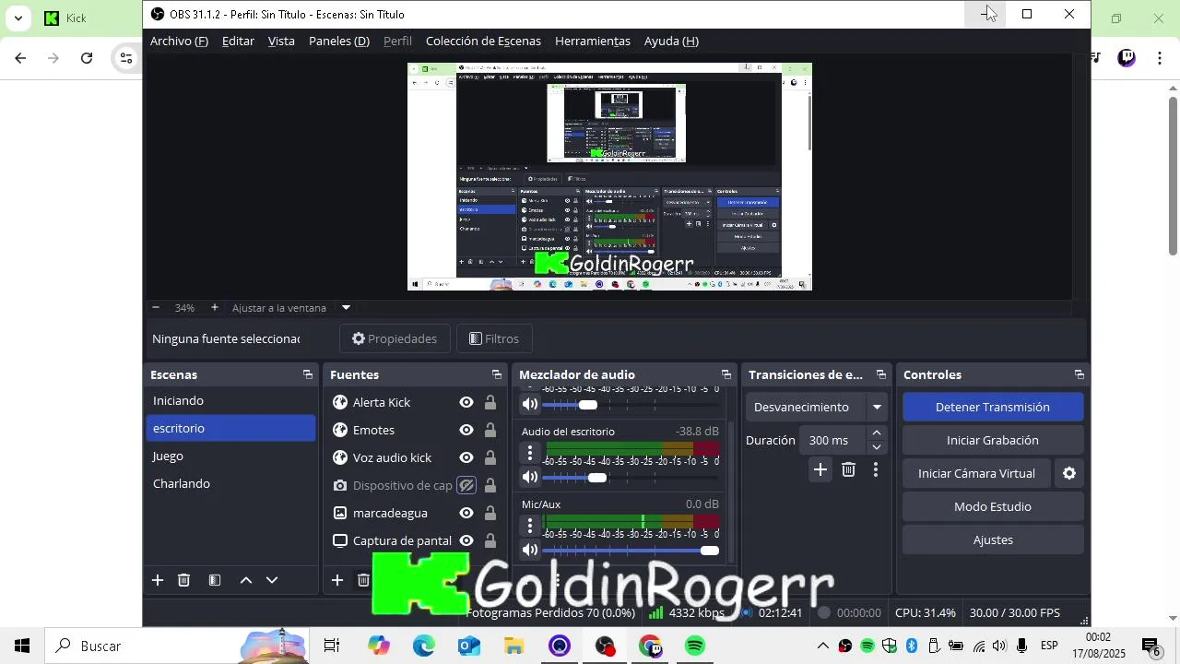This screenshot has width=1180, height=664.
Task: Open File Explorer from the taskbar
Action: (514, 646)
